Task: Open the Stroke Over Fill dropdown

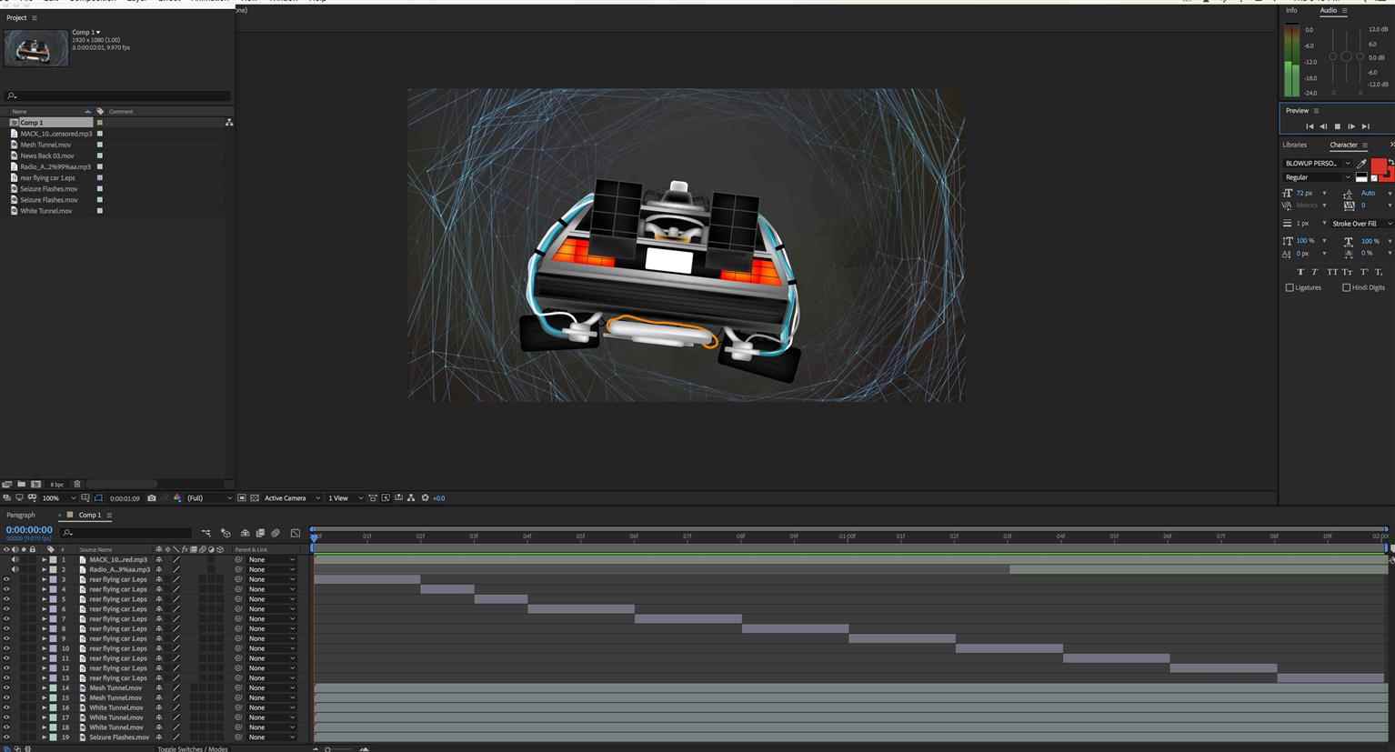Action: pyautogui.click(x=1361, y=224)
